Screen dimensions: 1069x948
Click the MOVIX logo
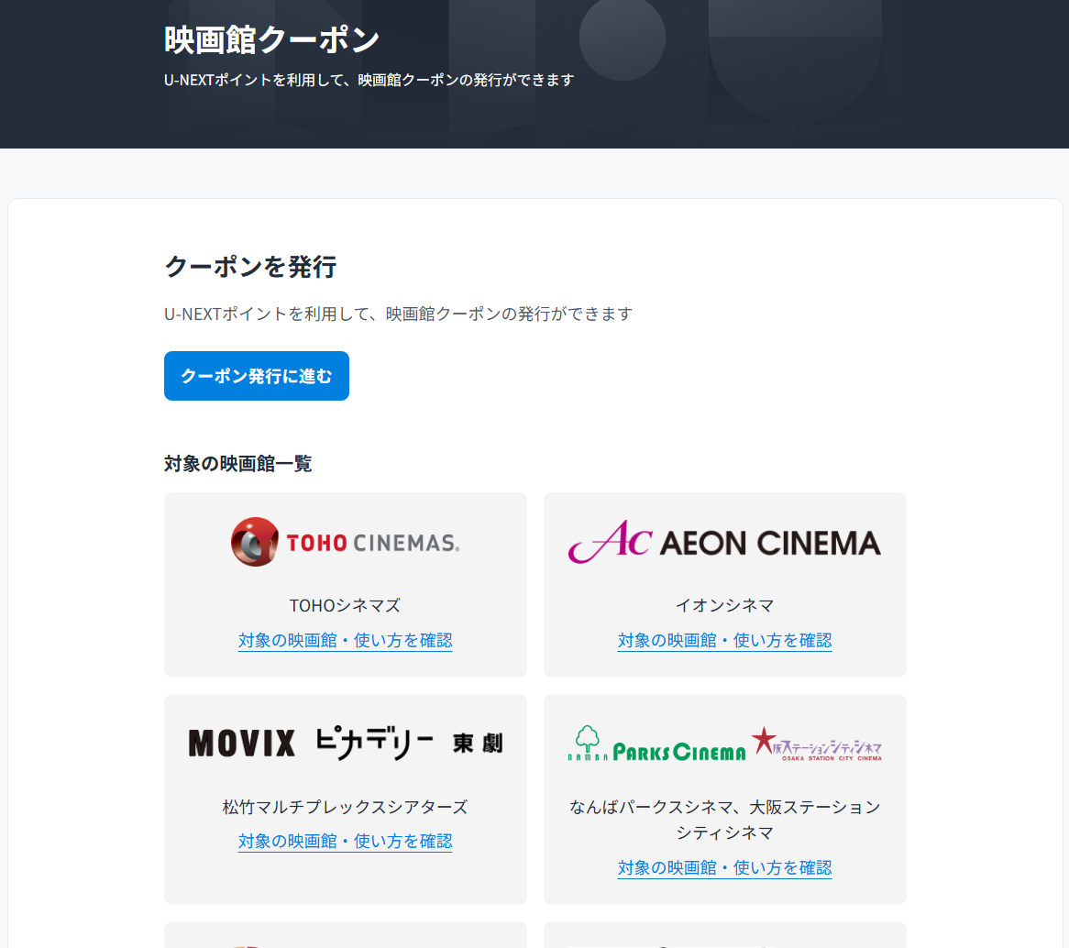[240, 744]
